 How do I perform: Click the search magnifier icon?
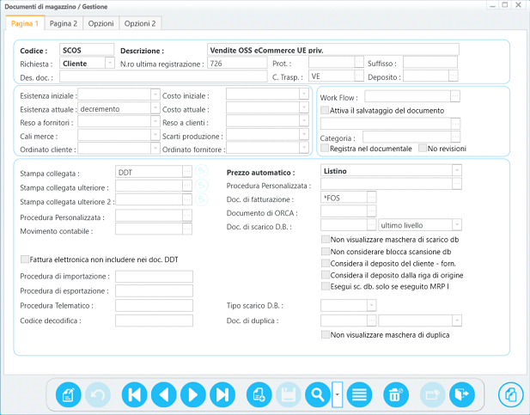(x=317, y=394)
